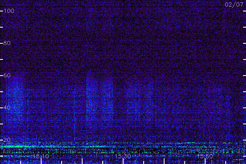Click the 60 frequency axis label
Viewport: 246px width, 164px height.
point(7,75)
